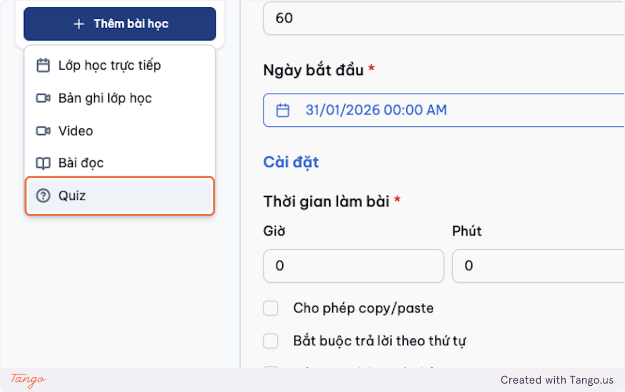Select Quiz from the lesson type menu
The image size is (625, 392).
[120, 196]
